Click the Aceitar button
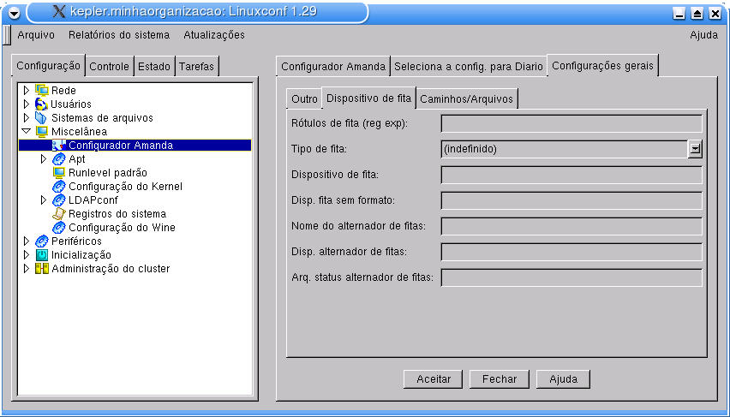This screenshot has height=417, width=730. (x=433, y=379)
